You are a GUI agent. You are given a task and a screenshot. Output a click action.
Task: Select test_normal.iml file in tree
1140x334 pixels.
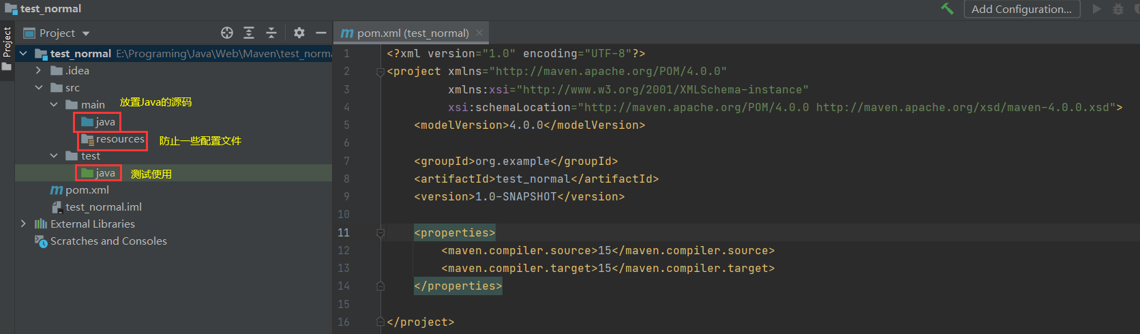[x=103, y=207]
